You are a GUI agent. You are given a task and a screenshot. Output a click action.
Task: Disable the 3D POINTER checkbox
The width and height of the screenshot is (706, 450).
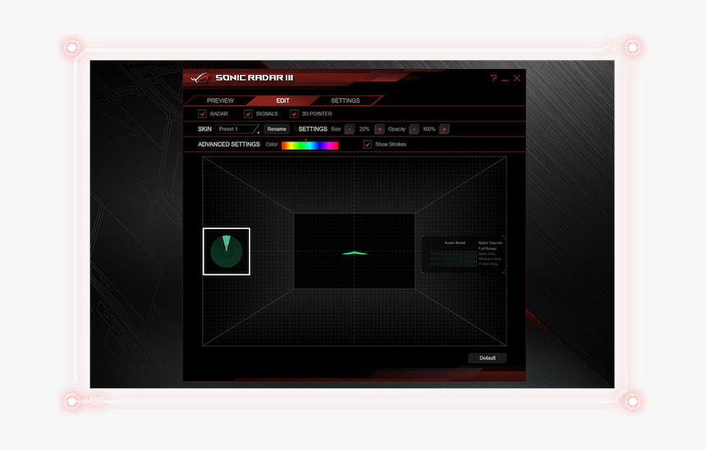(294, 113)
